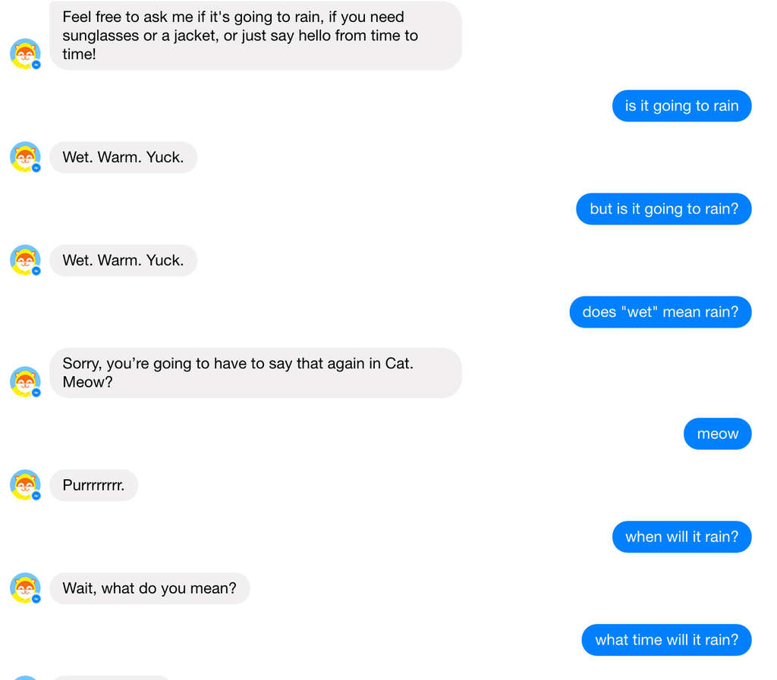The image size is (777, 680).
Task: Tap the 'when will it rain?' bubble
Action: pos(681,537)
